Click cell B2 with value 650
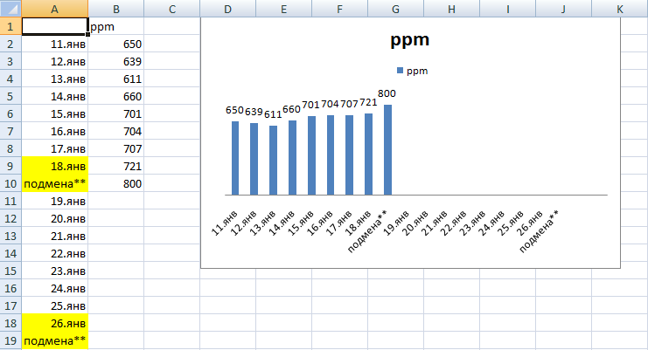648x350 pixels. click(x=116, y=44)
